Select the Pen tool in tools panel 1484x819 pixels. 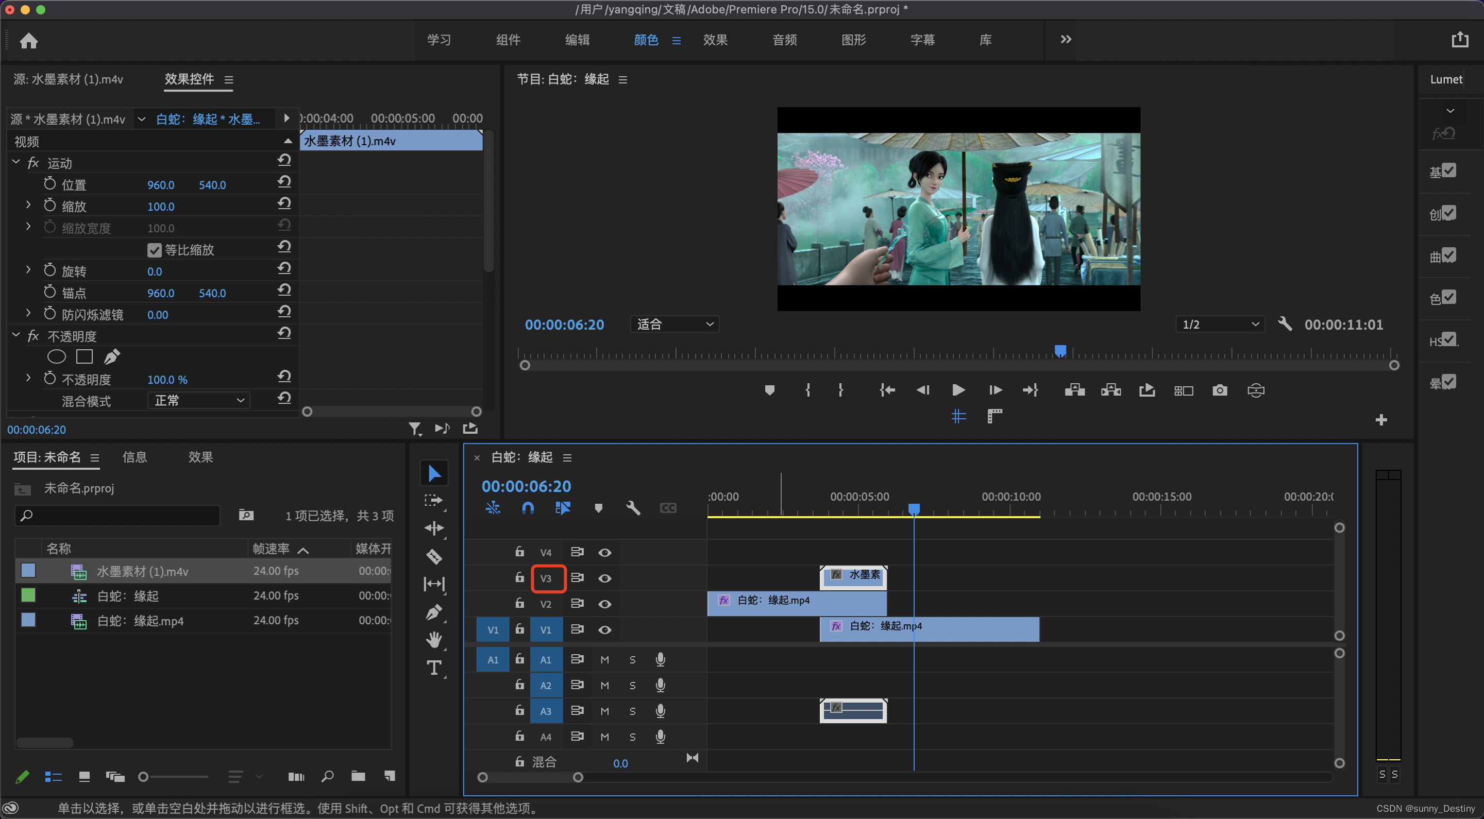tap(434, 611)
